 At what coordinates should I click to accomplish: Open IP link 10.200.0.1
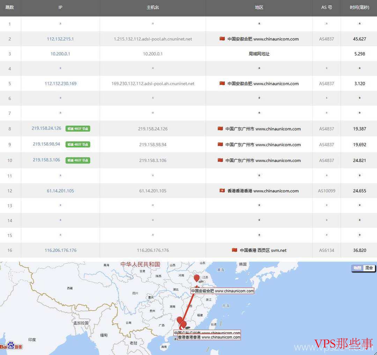pyautogui.click(x=60, y=54)
